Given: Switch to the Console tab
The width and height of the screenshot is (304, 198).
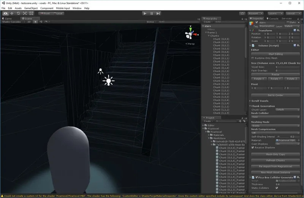Looking at the screenshot, I should [272, 19].
